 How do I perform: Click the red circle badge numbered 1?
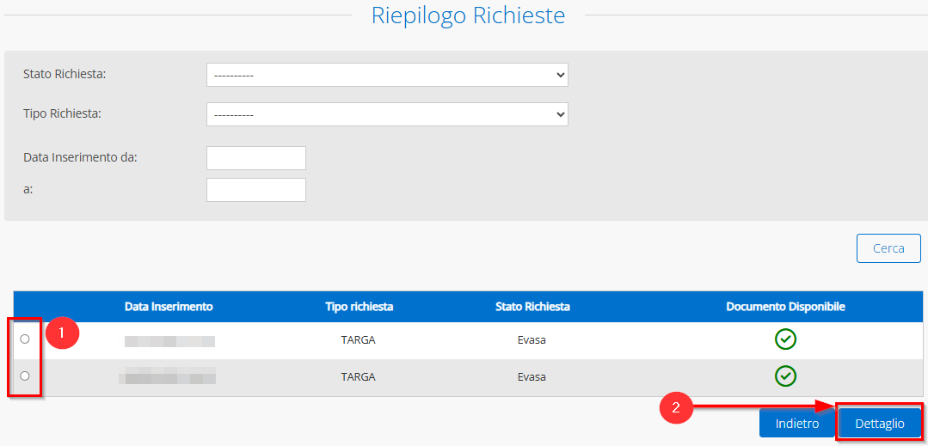pyautogui.click(x=62, y=333)
